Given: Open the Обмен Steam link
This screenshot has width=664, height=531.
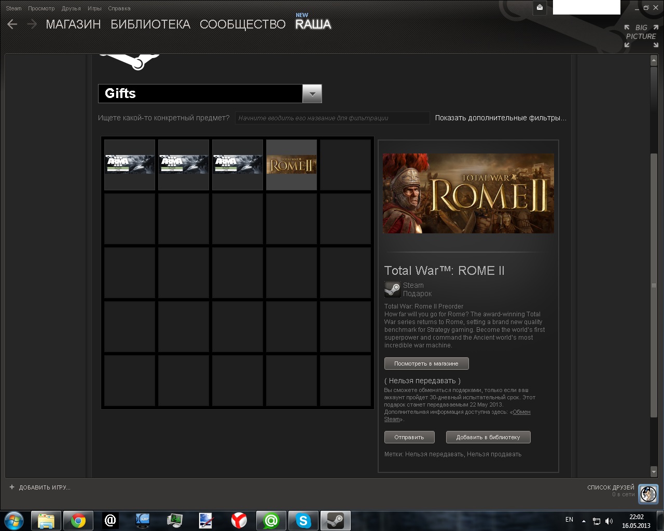Looking at the screenshot, I should coord(521,412).
